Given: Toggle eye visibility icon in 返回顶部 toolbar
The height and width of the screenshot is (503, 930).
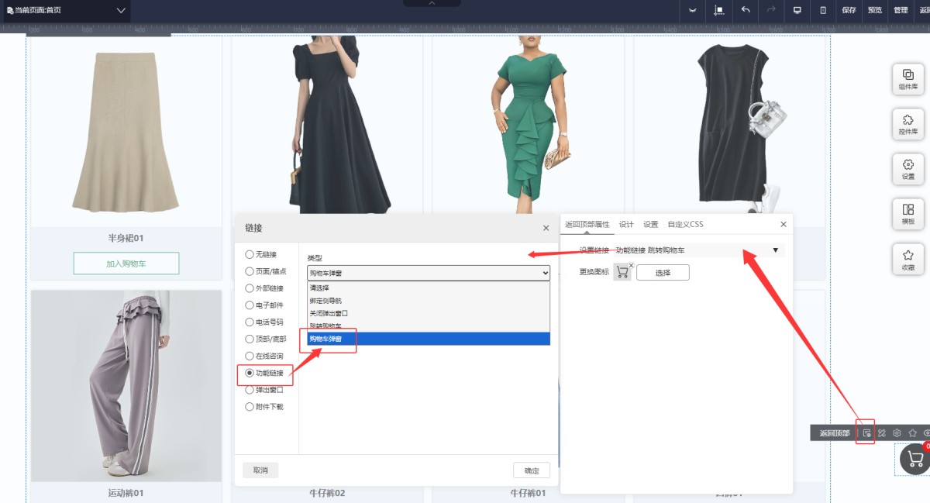Looking at the screenshot, I should 926,432.
